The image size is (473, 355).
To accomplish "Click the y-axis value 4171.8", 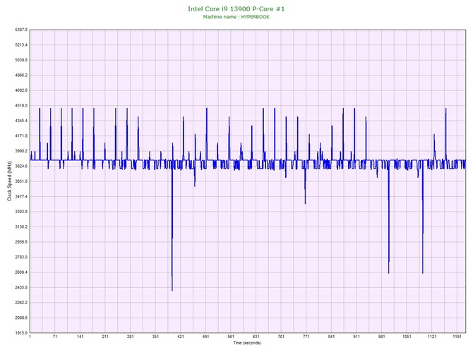I will coord(21,136).
